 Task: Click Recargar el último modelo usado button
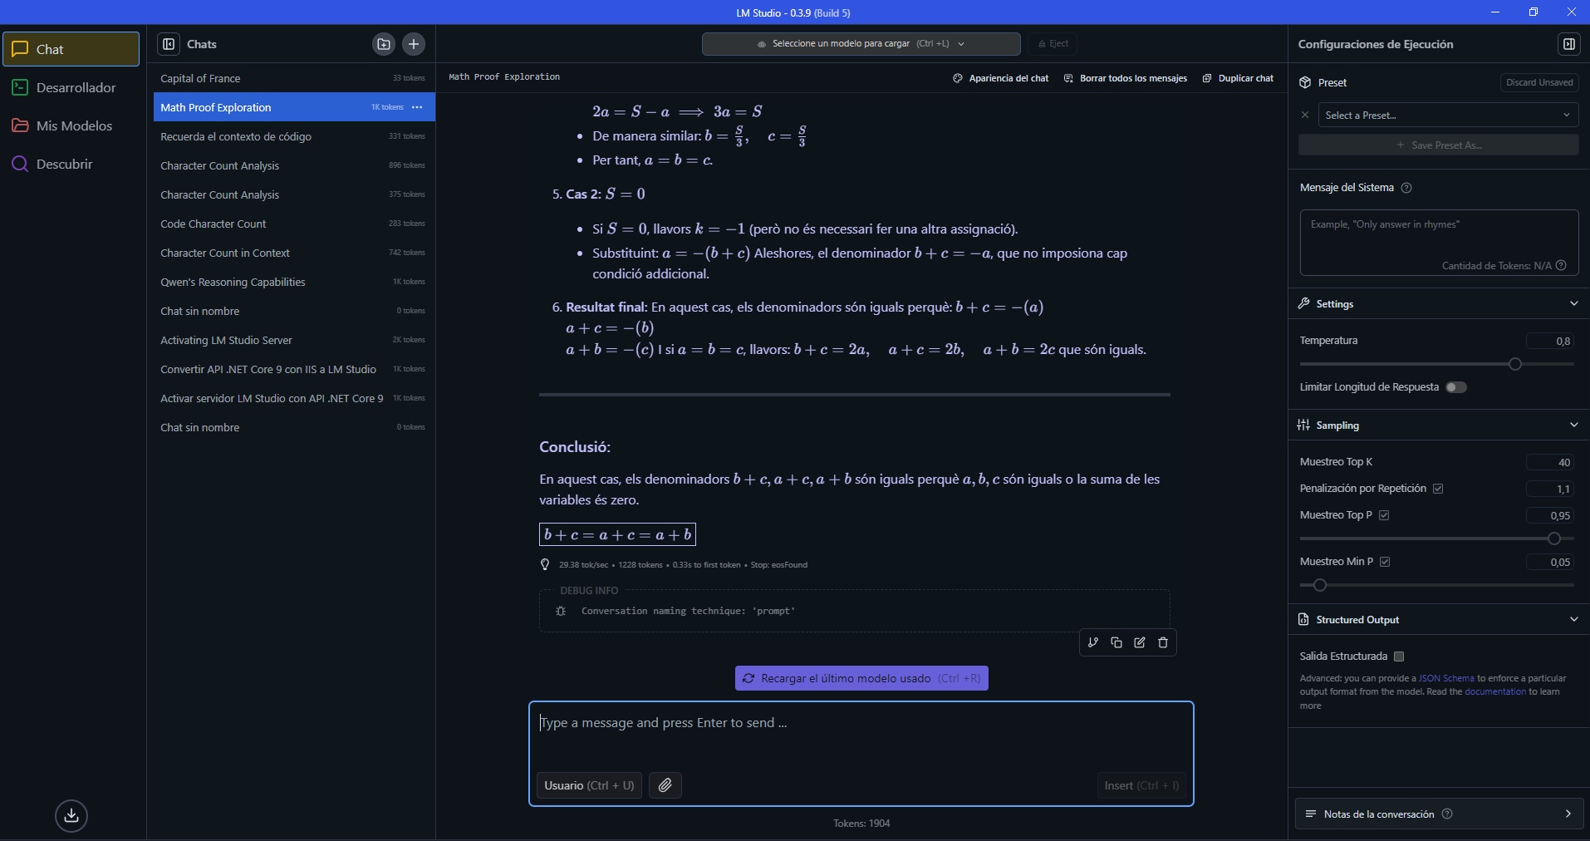[x=861, y=678]
